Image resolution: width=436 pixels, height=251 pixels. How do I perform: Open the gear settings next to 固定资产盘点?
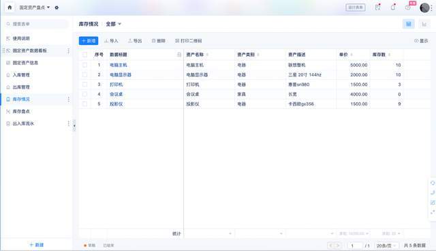(x=57, y=8)
